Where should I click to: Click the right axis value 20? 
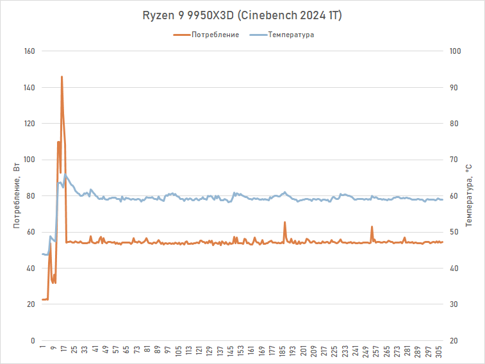pyautogui.click(x=454, y=341)
